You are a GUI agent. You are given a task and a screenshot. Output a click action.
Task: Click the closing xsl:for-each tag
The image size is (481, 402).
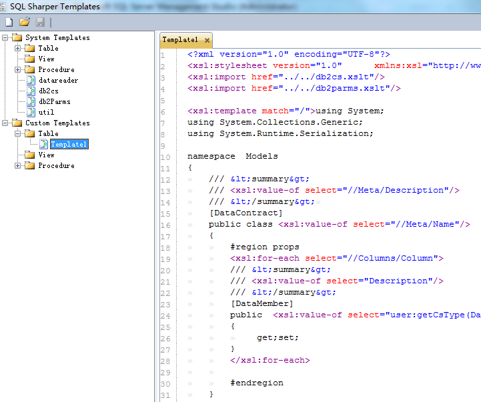click(x=270, y=361)
